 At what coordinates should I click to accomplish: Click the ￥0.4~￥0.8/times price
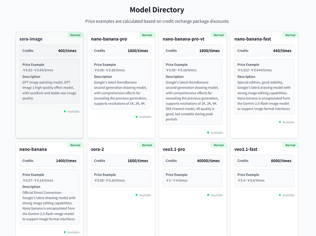251,180
